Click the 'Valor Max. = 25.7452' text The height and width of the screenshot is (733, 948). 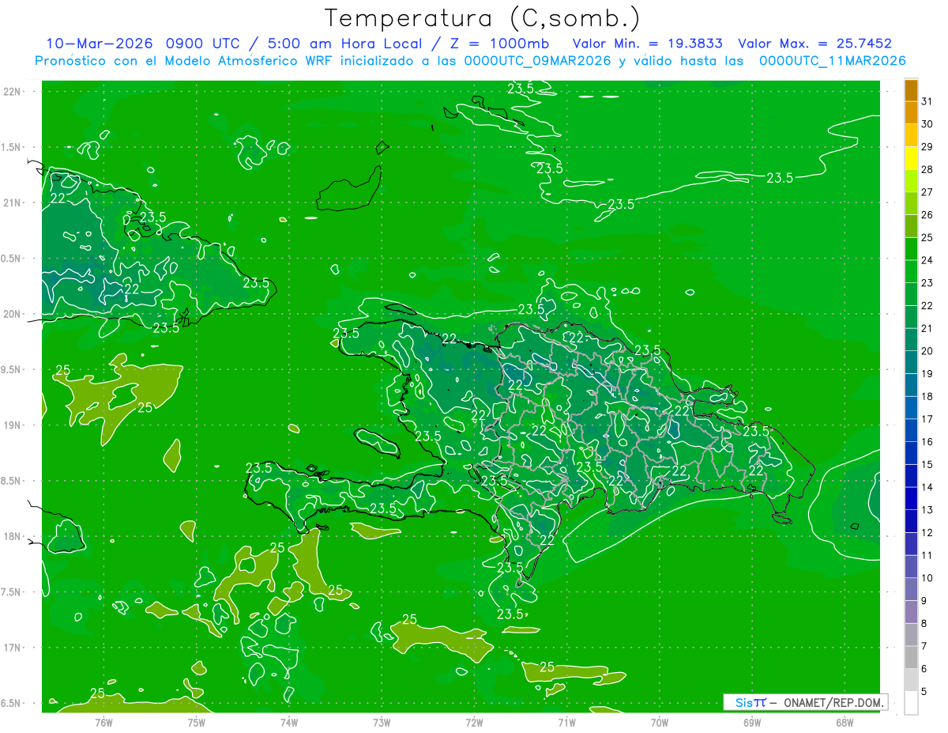pyautogui.click(x=815, y=43)
